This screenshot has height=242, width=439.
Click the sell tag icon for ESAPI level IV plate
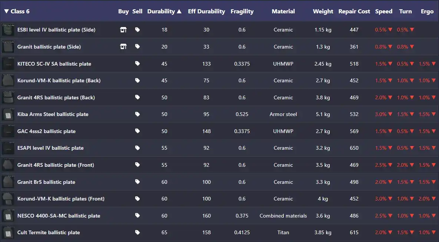(x=137, y=148)
